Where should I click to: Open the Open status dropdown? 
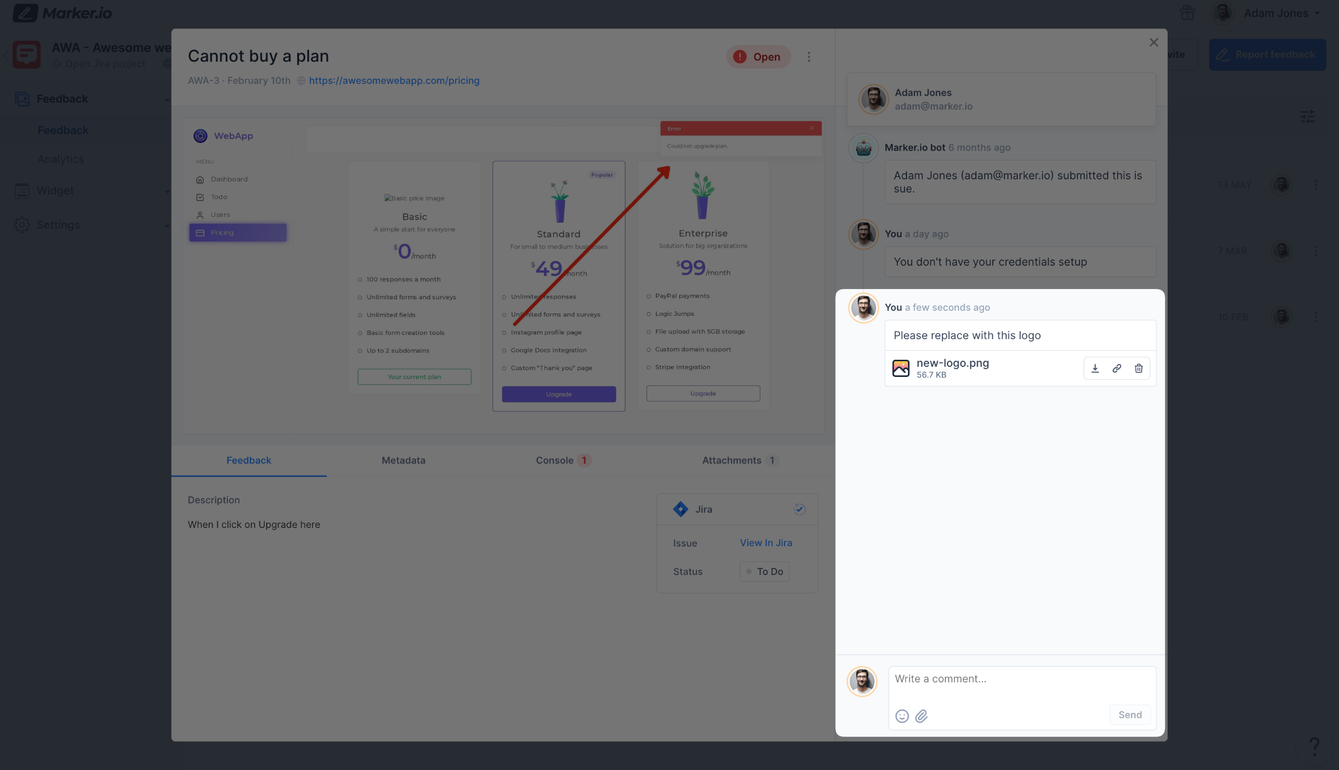(758, 57)
